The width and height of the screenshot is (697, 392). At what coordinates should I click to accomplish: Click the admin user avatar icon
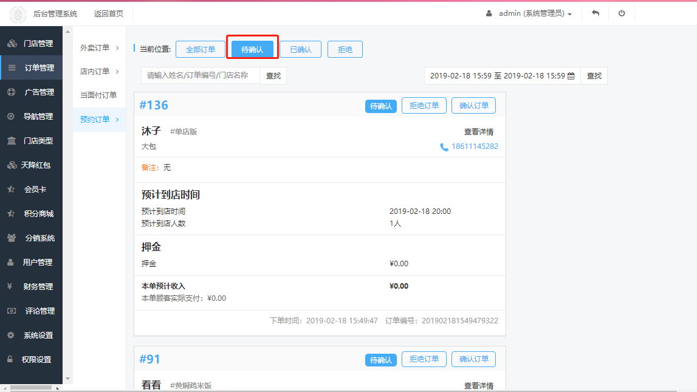489,13
